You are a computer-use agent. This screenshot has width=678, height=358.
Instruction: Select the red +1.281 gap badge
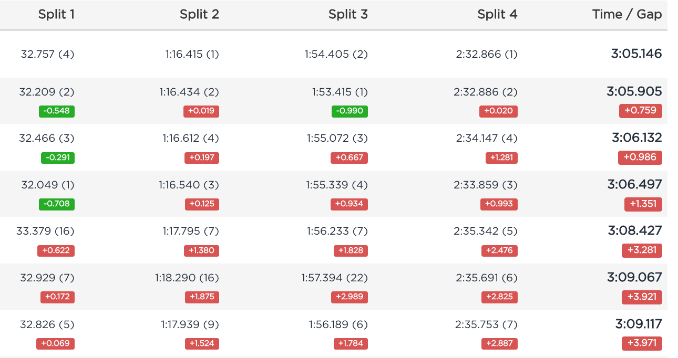tap(501, 157)
